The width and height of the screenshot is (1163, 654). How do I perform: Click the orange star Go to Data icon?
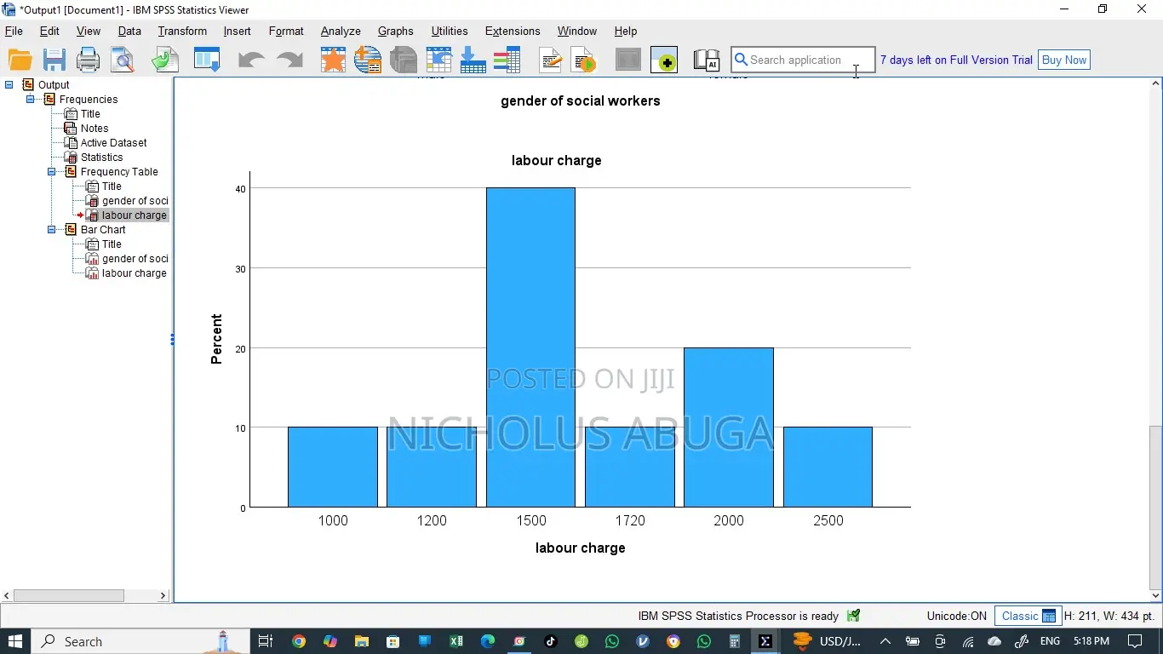333,60
